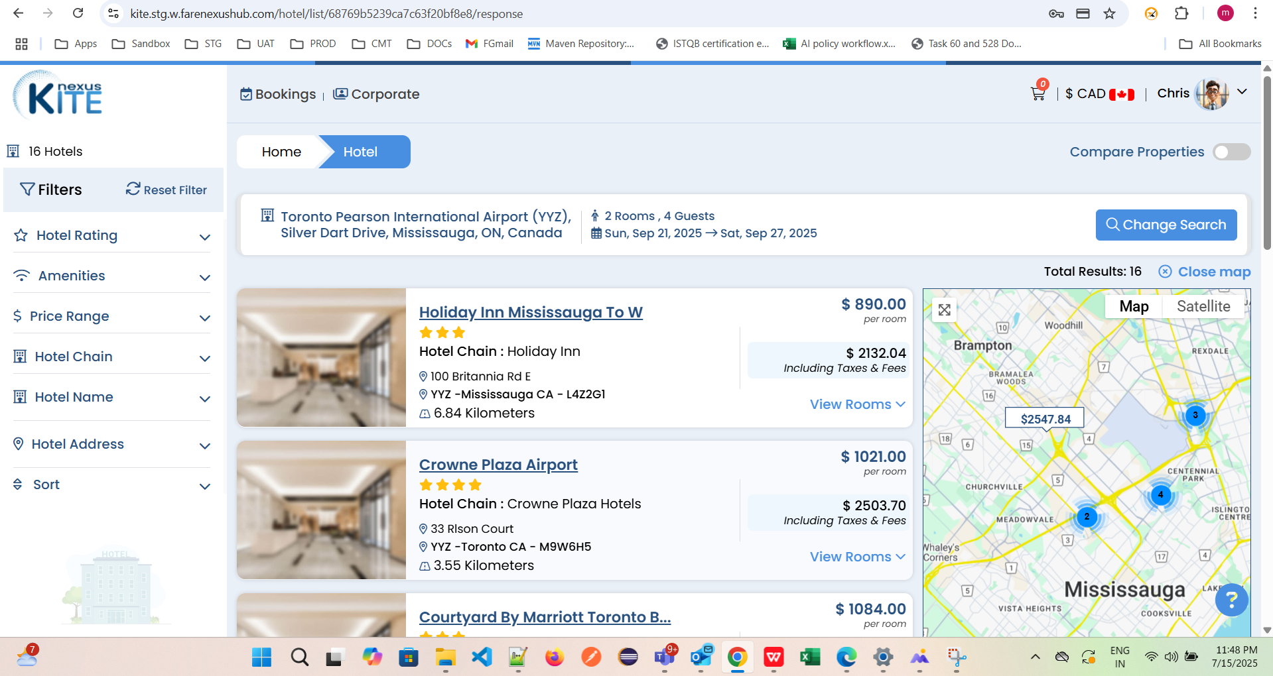Click the Change Search button

point(1166,225)
